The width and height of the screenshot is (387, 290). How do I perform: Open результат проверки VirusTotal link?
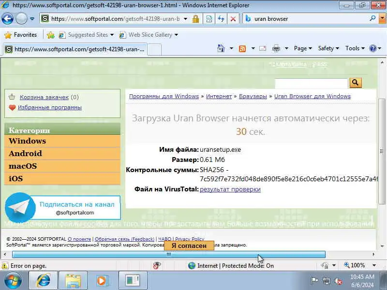click(x=230, y=189)
